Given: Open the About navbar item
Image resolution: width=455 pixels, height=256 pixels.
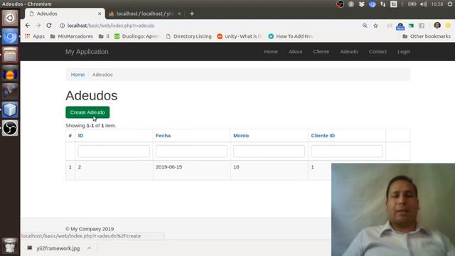Looking at the screenshot, I should [x=296, y=52].
